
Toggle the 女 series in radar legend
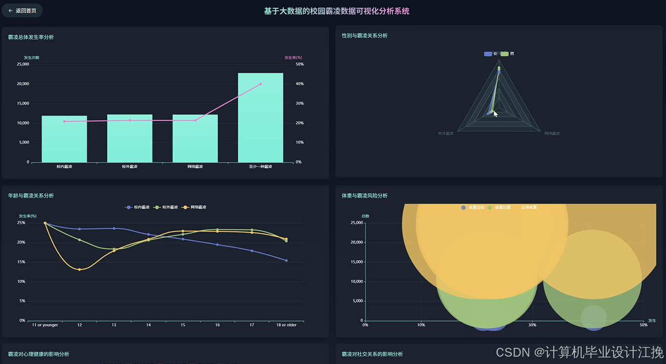(491, 54)
